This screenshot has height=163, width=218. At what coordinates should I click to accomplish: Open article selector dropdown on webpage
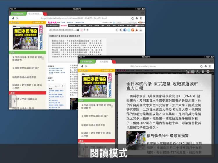click(x=64, y=30)
